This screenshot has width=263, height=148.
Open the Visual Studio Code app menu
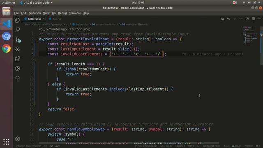click(36, 2)
